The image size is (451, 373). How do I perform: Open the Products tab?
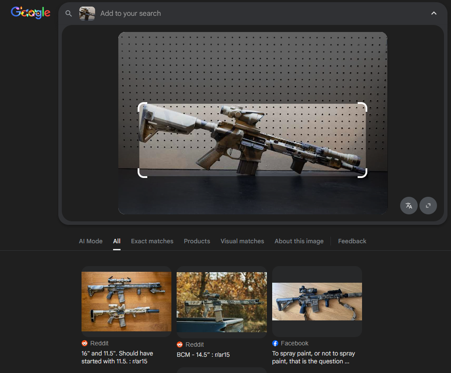click(197, 241)
